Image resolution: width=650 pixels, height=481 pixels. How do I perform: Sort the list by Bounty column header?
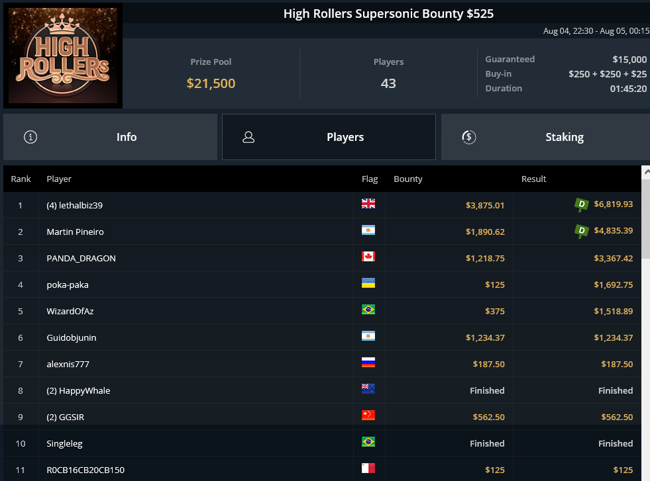[408, 179]
